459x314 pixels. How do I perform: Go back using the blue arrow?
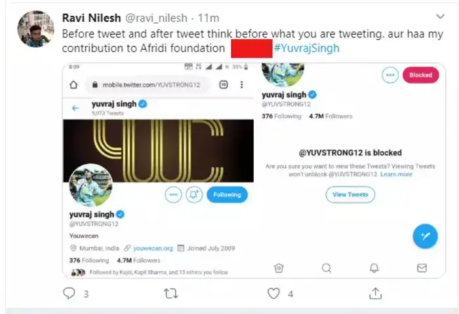point(75,108)
